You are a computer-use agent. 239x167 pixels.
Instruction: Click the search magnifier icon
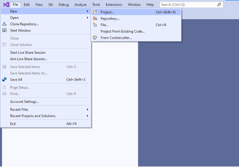coord(219,5)
